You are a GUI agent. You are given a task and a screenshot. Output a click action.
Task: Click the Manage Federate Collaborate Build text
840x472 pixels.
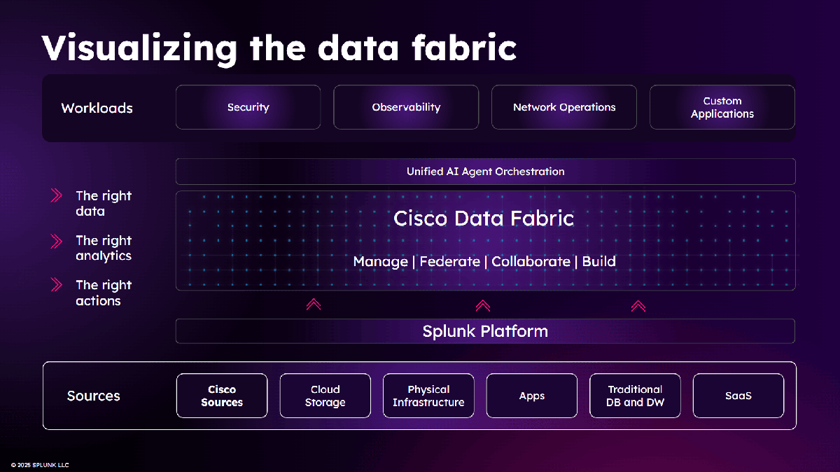(484, 262)
